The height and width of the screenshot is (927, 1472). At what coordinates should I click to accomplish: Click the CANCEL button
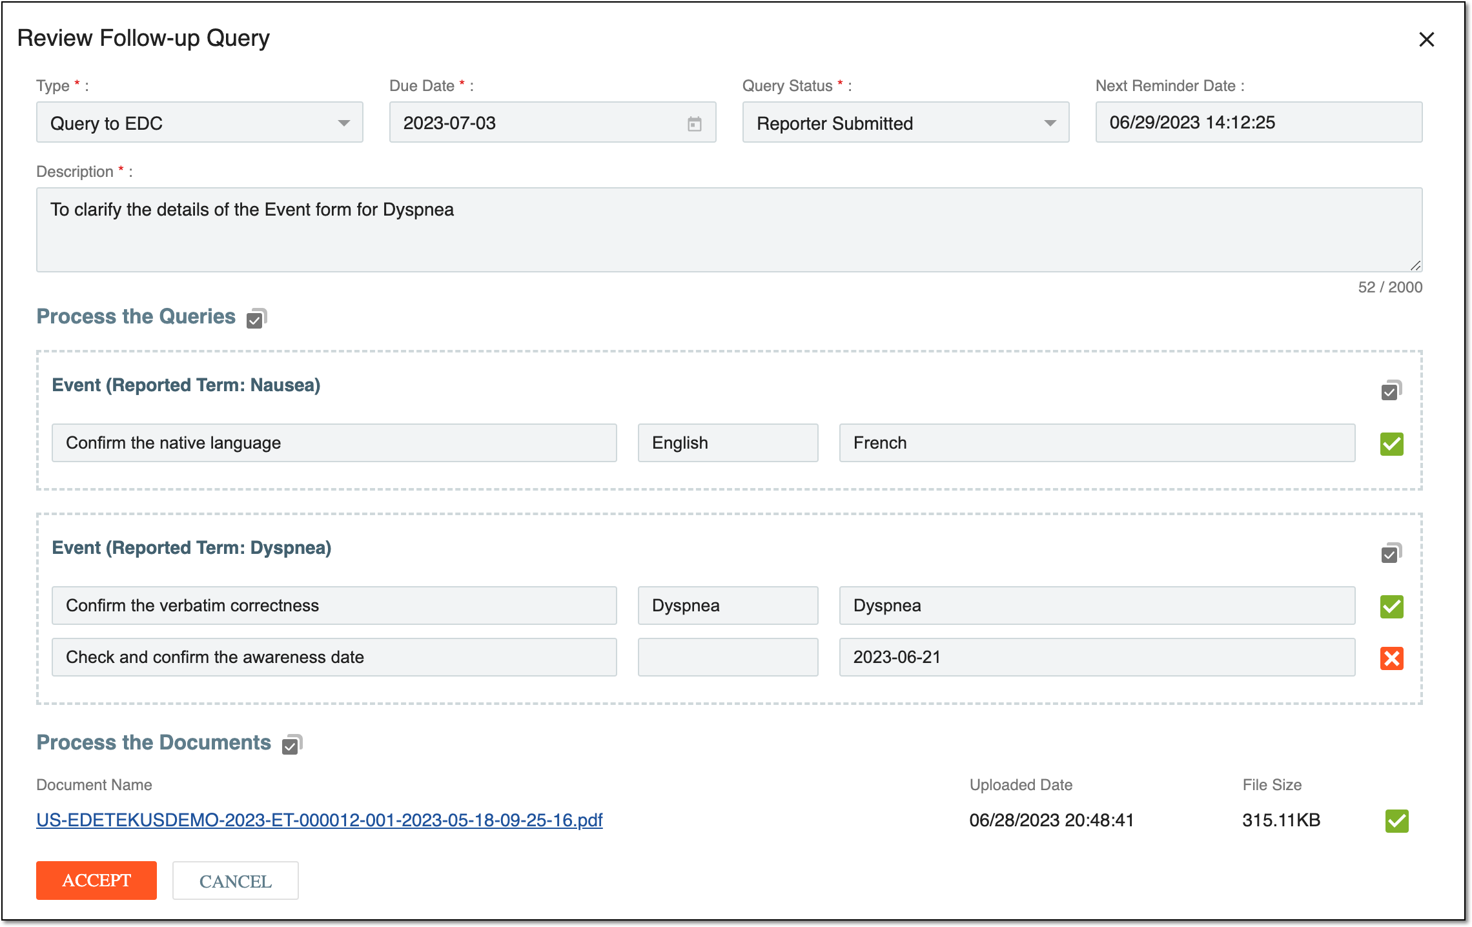tap(235, 881)
